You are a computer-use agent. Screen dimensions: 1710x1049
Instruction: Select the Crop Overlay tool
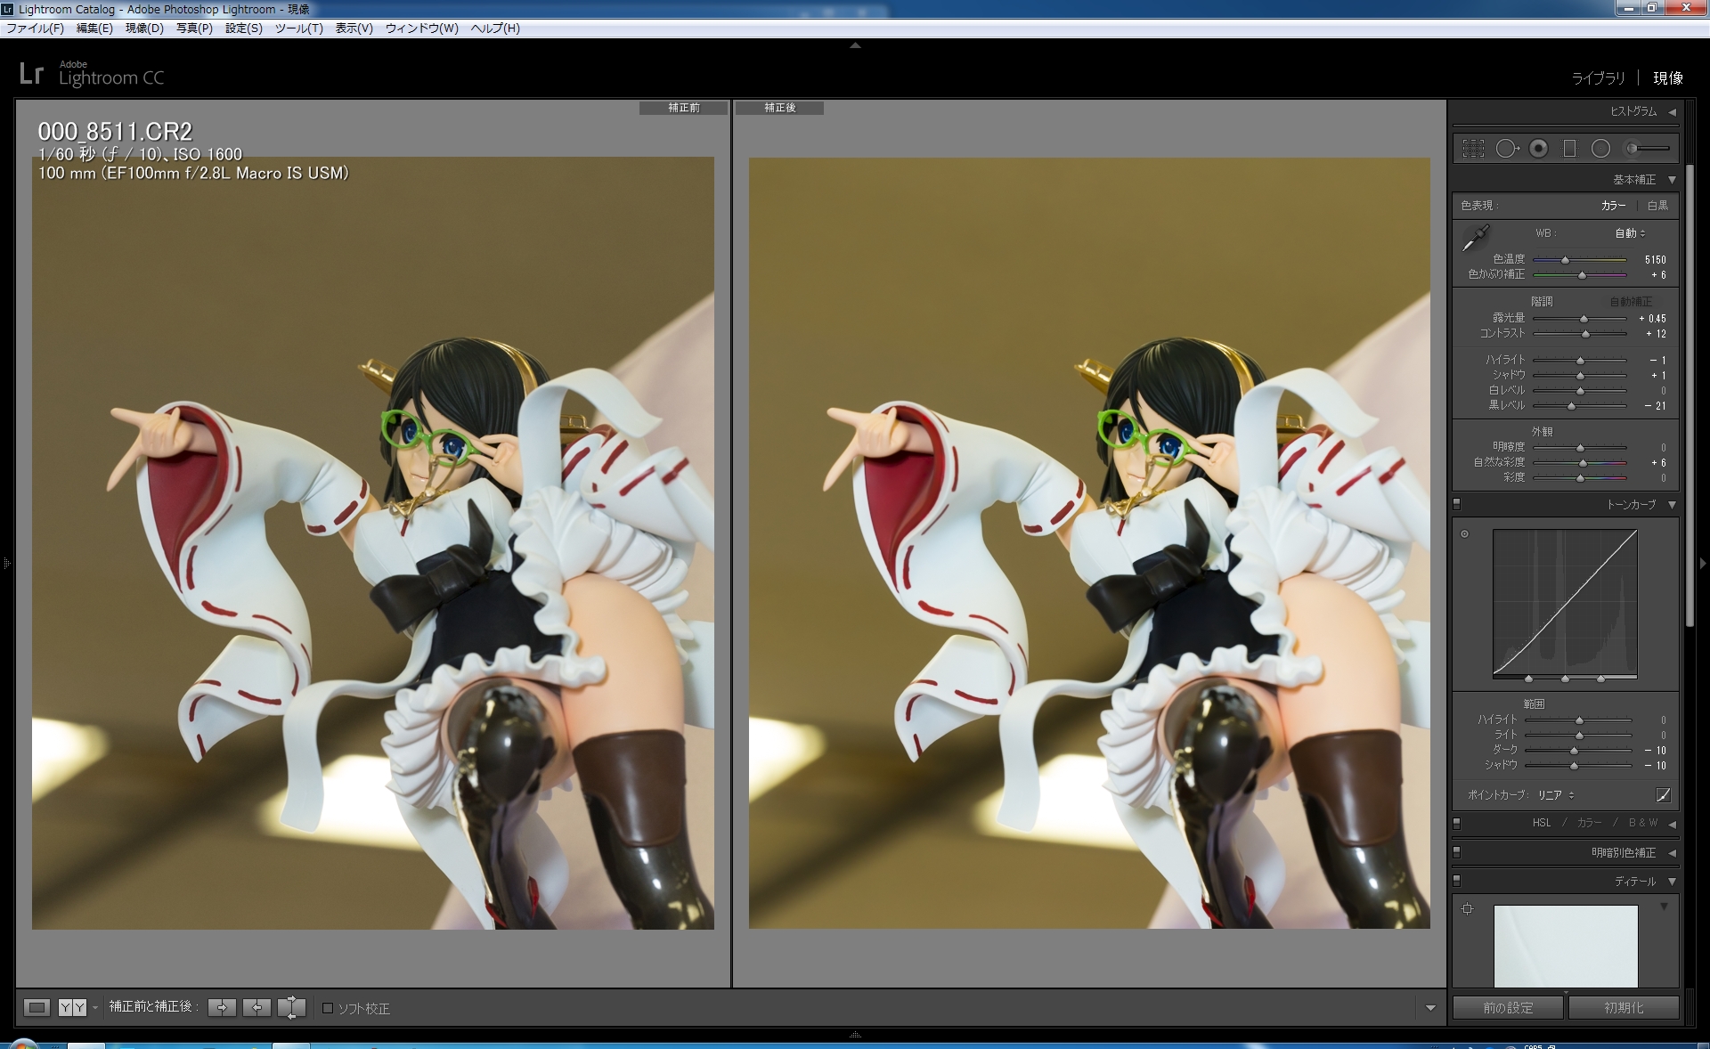tap(1473, 149)
